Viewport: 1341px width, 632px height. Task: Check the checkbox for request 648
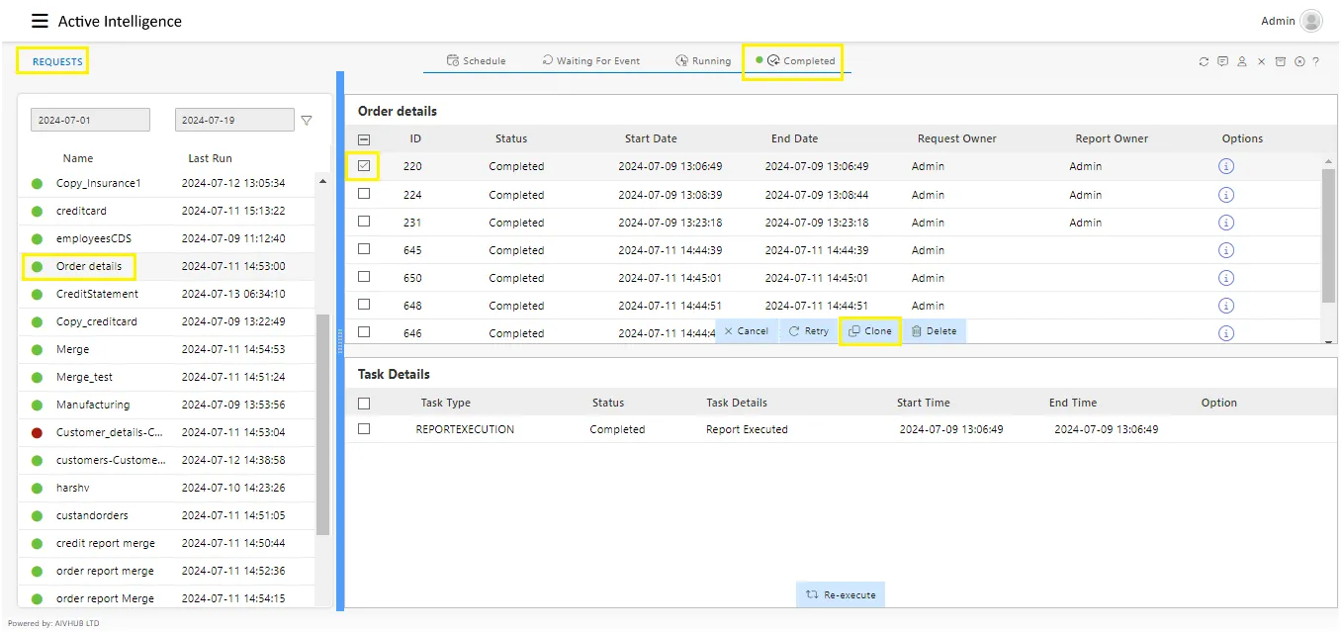coord(364,305)
